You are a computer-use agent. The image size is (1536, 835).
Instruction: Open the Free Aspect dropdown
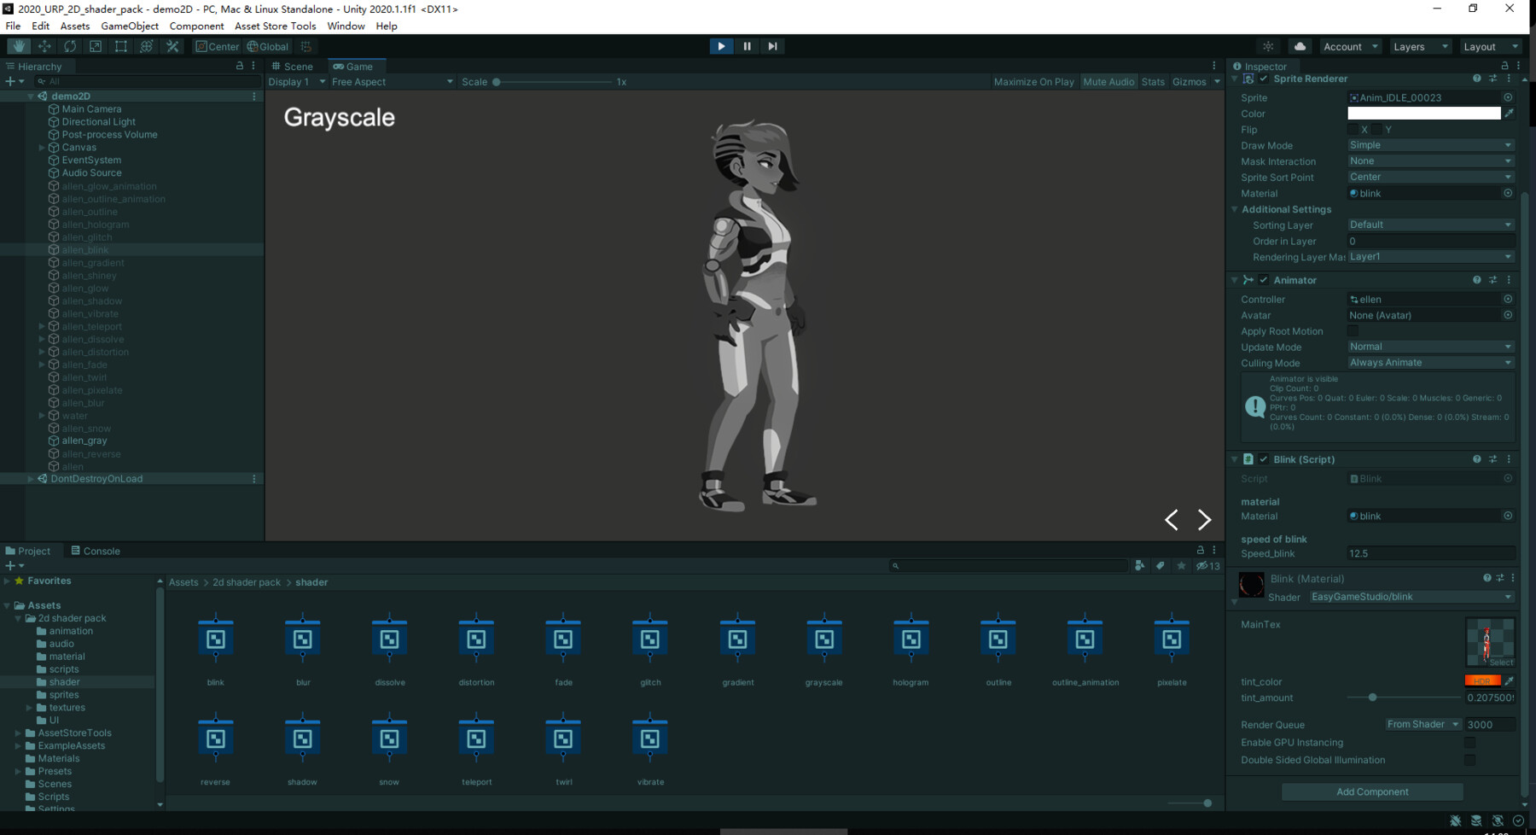393,82
